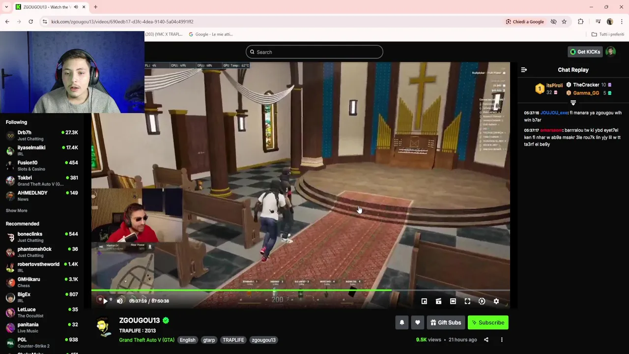
Task: Open a new browser tab
Action: point(95,7)
